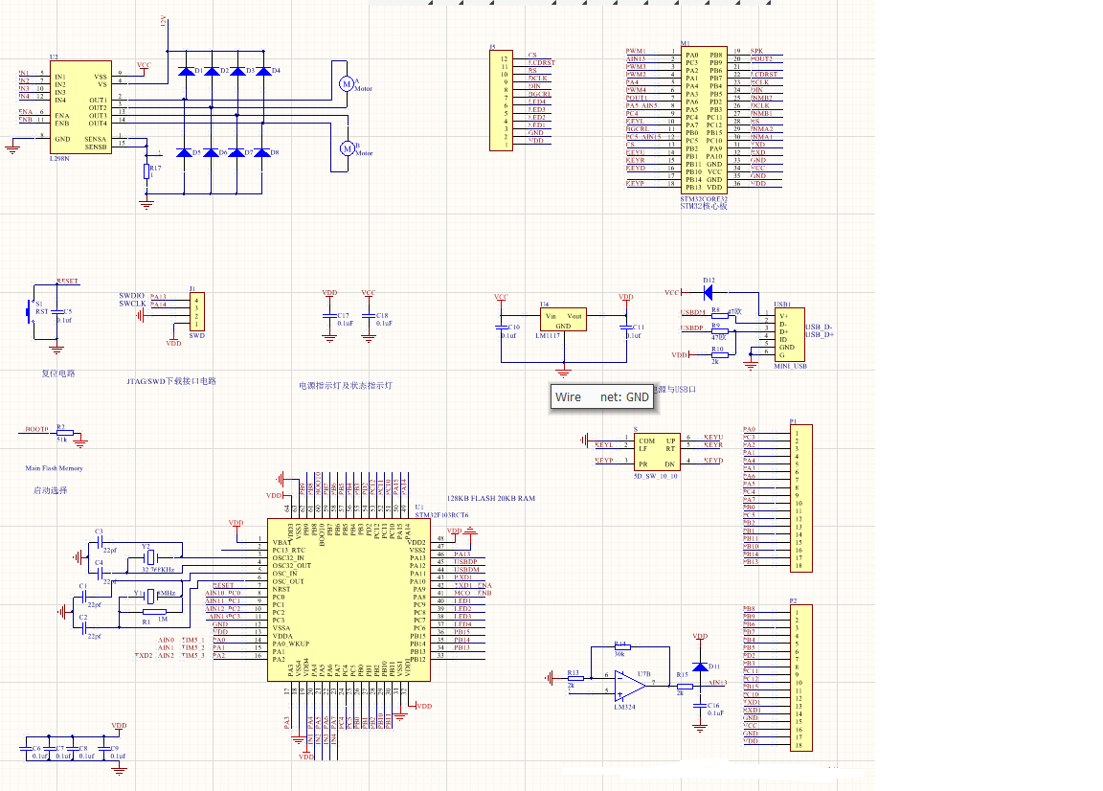
Task: Select capacitor C1 22pf
Action: point(83,596)
